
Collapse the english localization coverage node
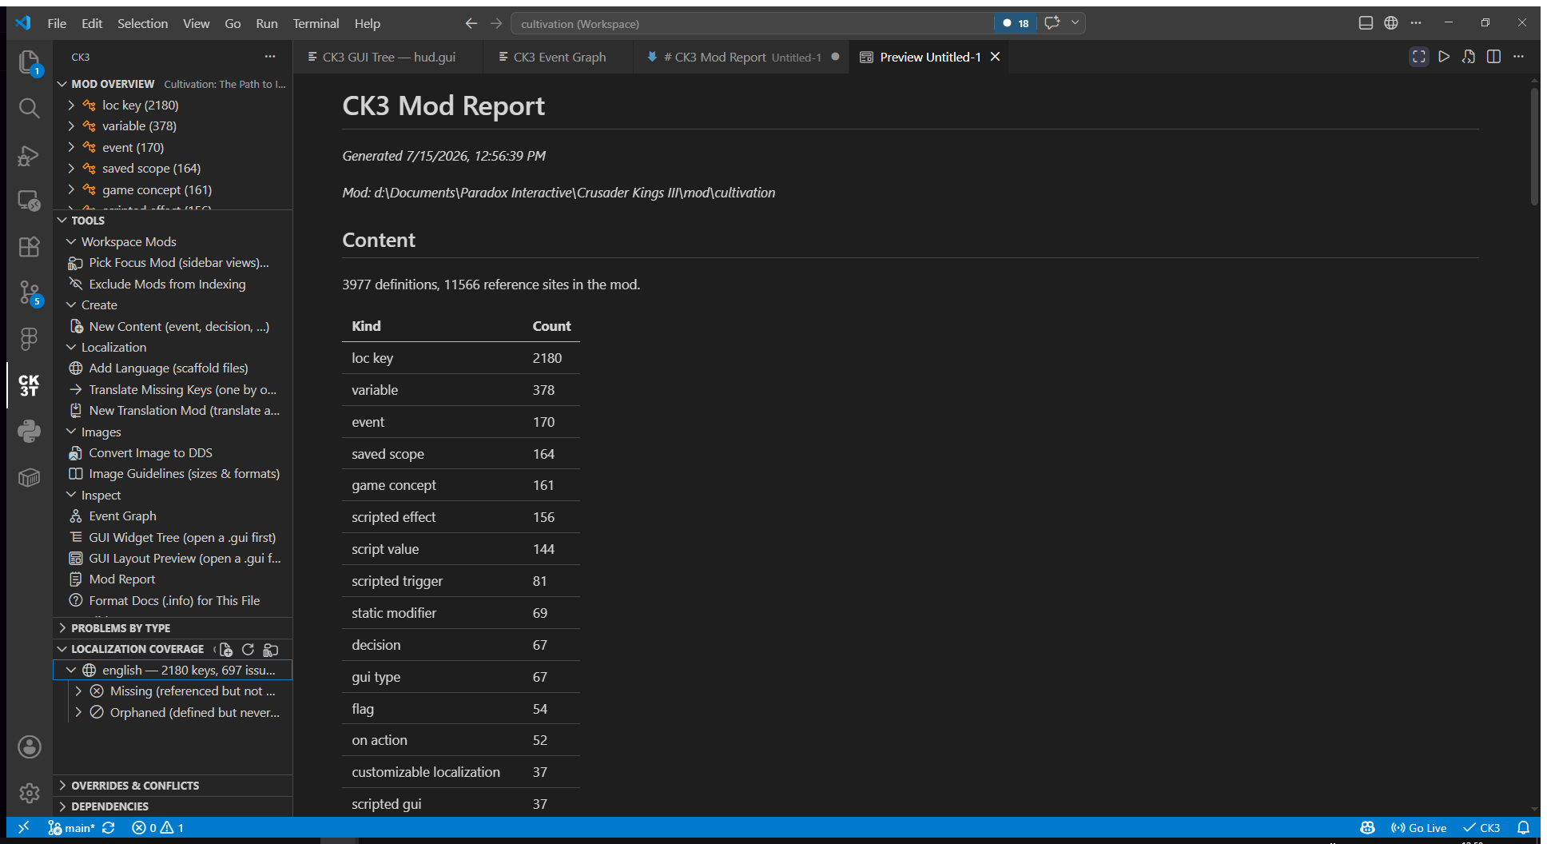pos(71,670)
